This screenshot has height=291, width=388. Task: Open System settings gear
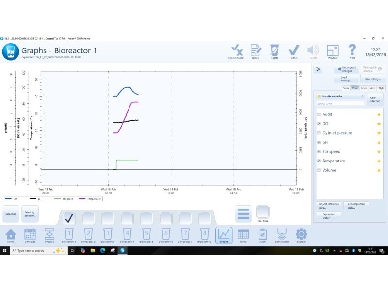pyautogui.click(x=301, y=235)
